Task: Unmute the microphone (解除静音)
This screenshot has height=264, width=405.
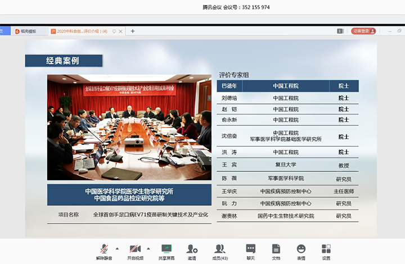Action: click(103, 249)
